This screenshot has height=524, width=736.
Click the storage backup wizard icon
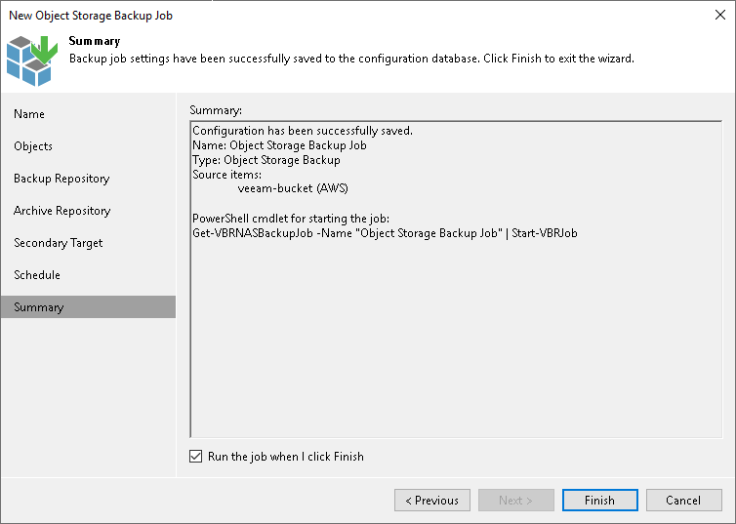click(x=33, y=60)
